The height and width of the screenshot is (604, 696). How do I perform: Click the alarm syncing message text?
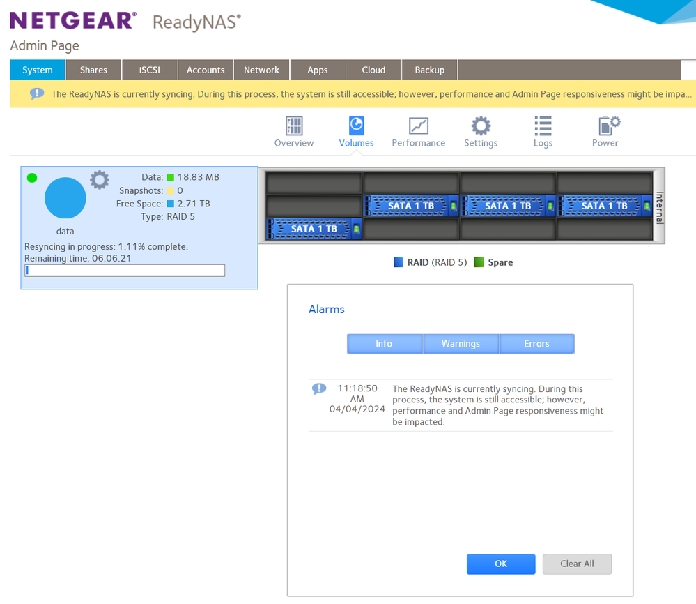point(497,405)
